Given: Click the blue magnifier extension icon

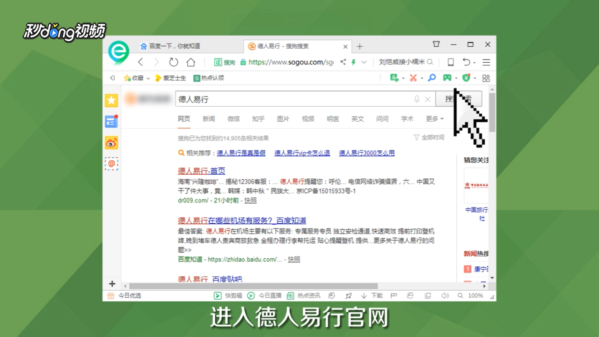Looking at the screenshot, I should 432,78.
